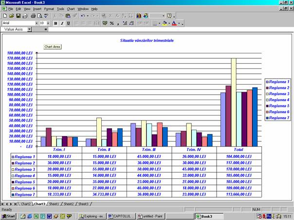Screen dimensions: 294x220
Task: Apply Percent Style from the formatting toolbar
Action: coord(112,23)
